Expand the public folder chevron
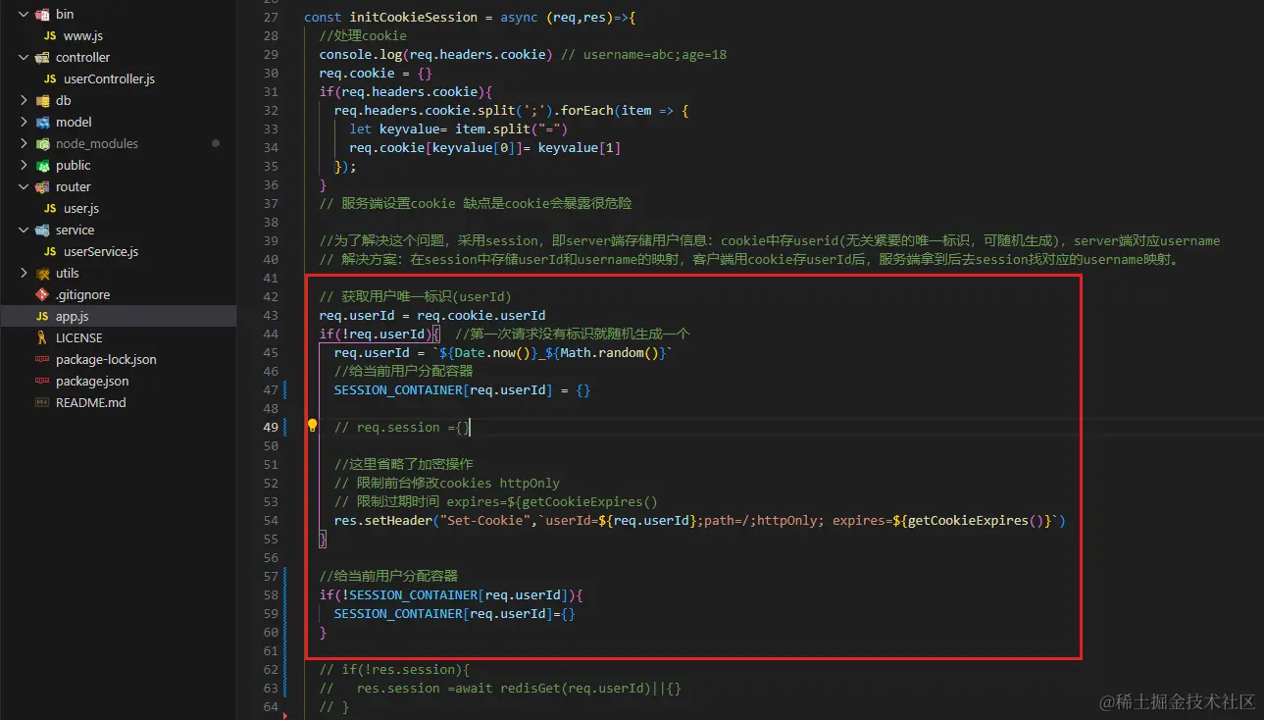Viewport: 1264px width, 720px height. point(24,166)
